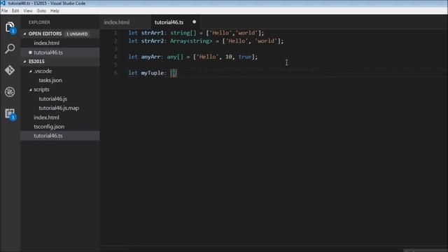Collapse the scripts folder
This screenshot has height=252, width=448.
click(31, 90)
